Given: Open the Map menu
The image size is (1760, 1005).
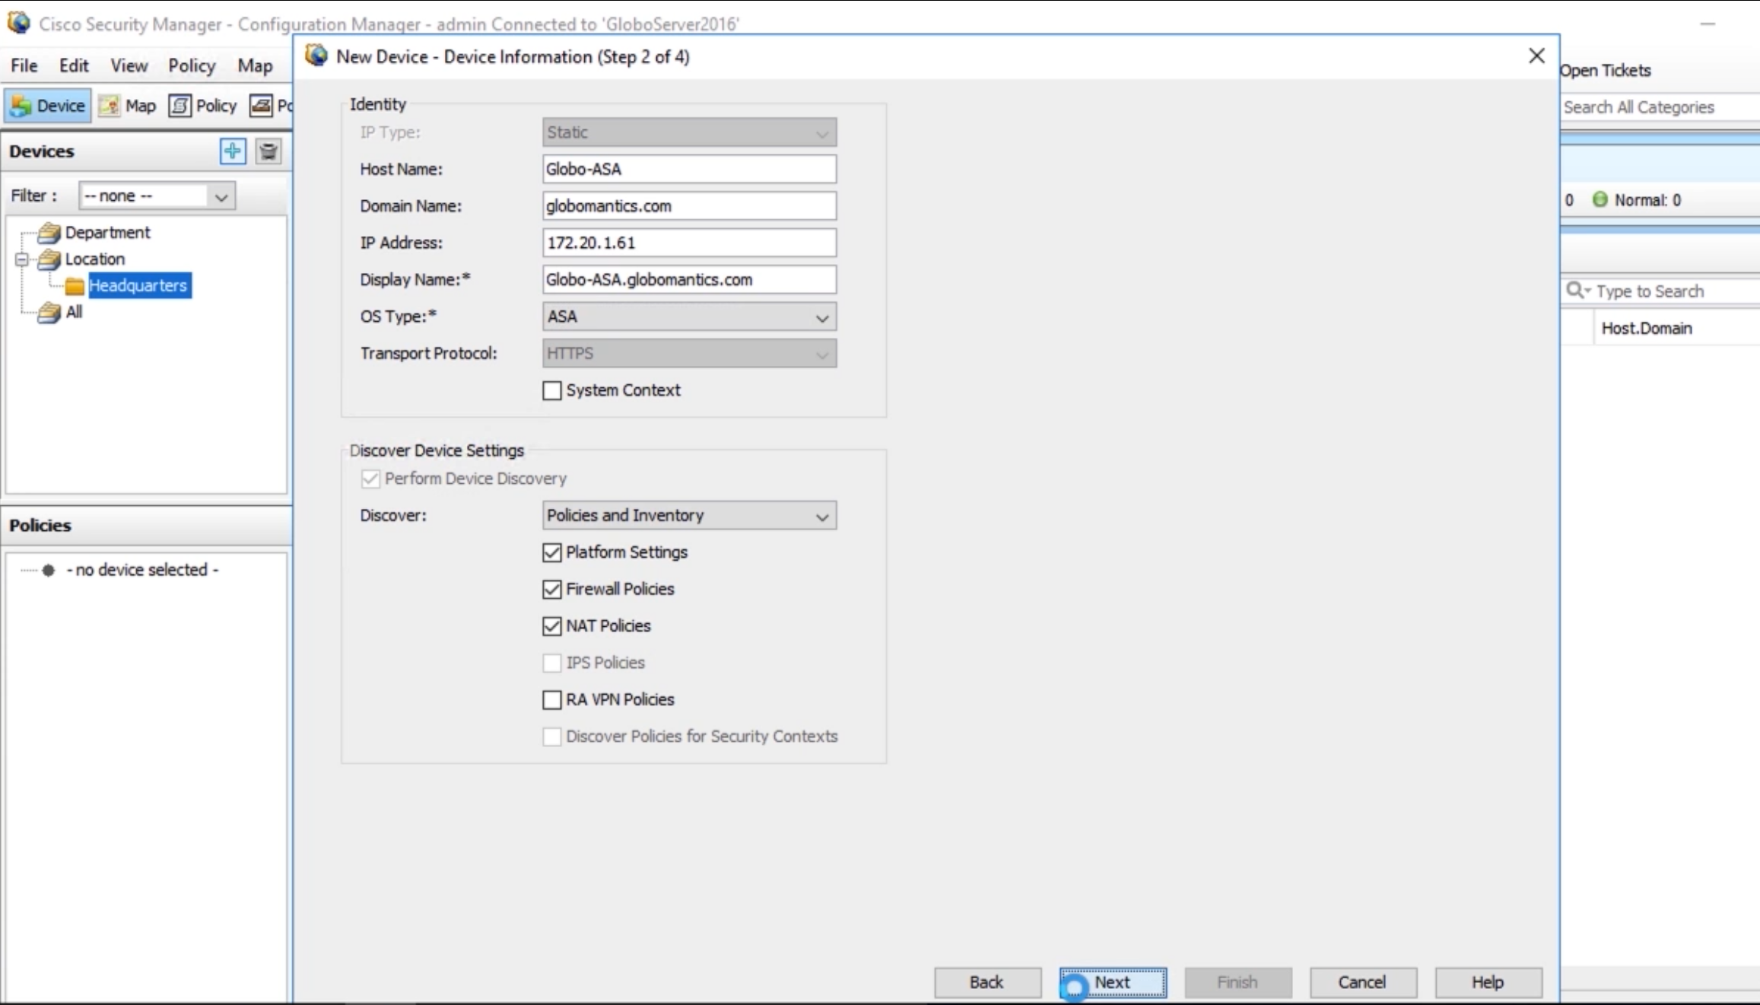Looking at the screenshot, I should click(x=255, y=65).
